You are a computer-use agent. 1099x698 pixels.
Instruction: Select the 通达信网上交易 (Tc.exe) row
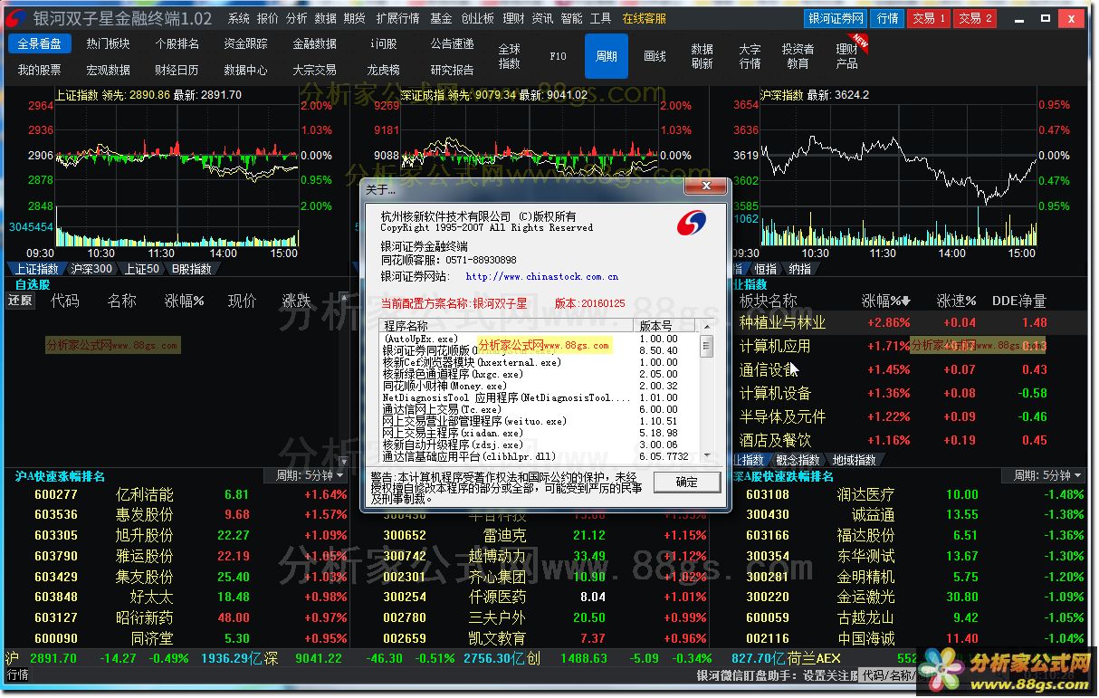click(x=540, y=409)
